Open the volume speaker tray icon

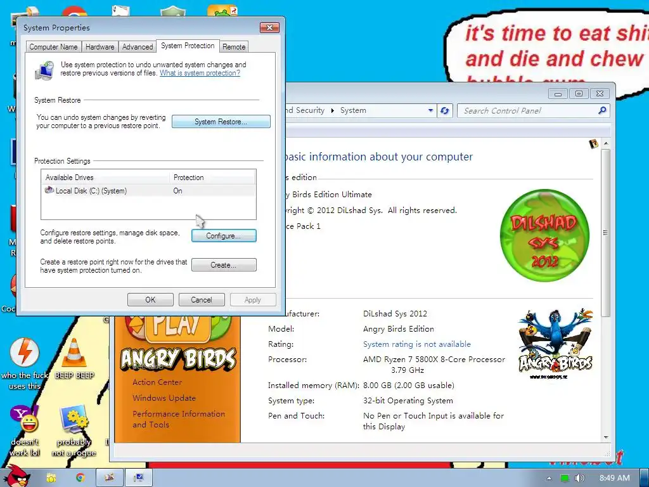[580, 478]
